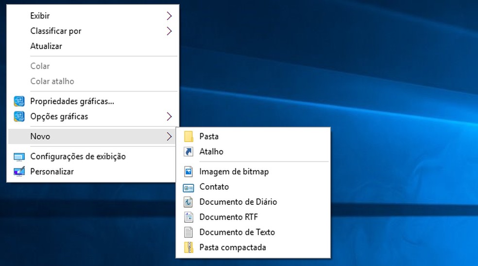Click the Intel icon beside Opções gráficas
Screen dimensions: 478x266
coord(19,117)
